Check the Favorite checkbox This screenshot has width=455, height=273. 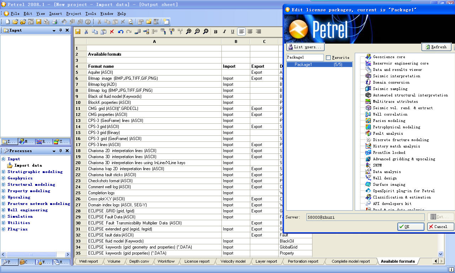pos(328,57)
